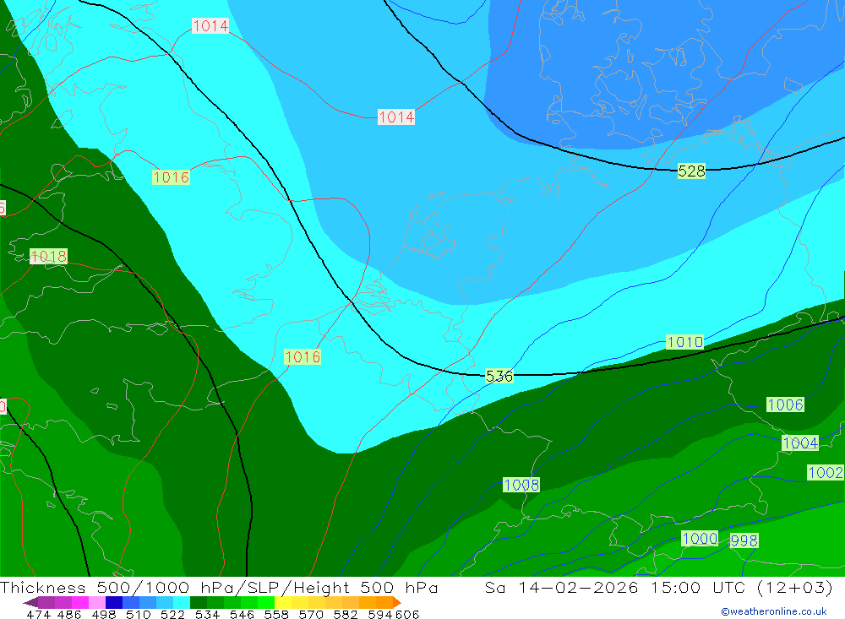Click the legend value 522

172,614
